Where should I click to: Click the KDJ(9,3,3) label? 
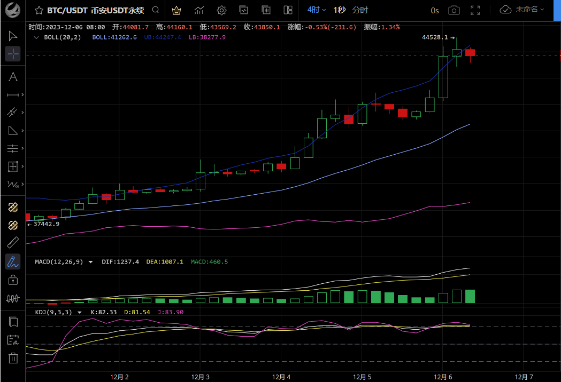click(x=53, y=312)
